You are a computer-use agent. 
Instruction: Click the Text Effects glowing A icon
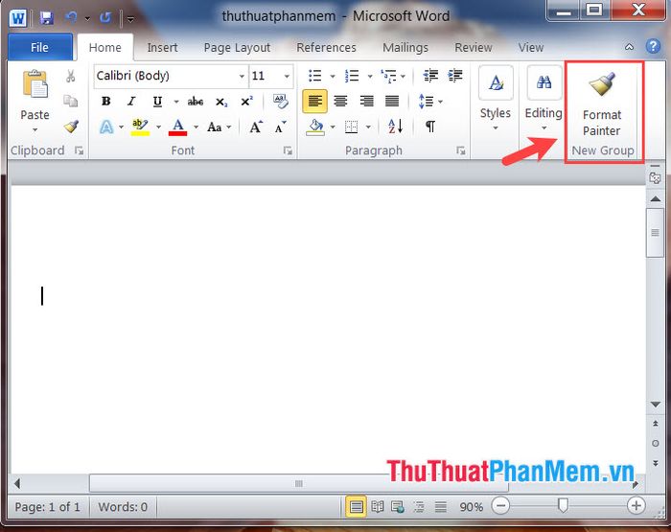pyautogui.click(x=106, y=127)
